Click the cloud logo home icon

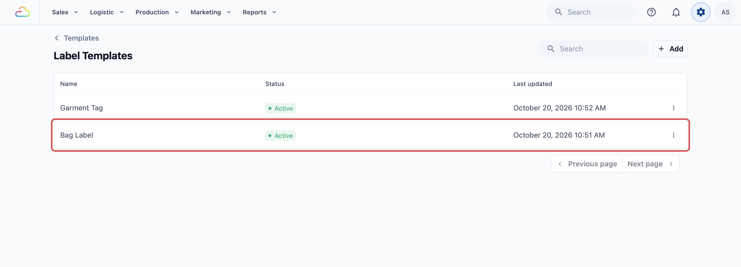[x=22, y=12]
